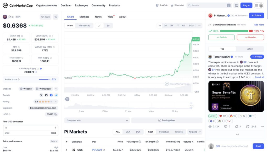Open Pi's GitHub social icon
The image size is (268, 152).
pyautogui.click(x=46, y=95)
